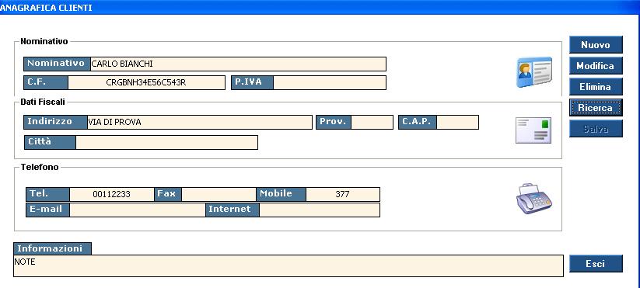Click the greyed-out Salva button
The height and width of the screenshot is (288, 640).
pyautogui.click(x=596, y=129)
